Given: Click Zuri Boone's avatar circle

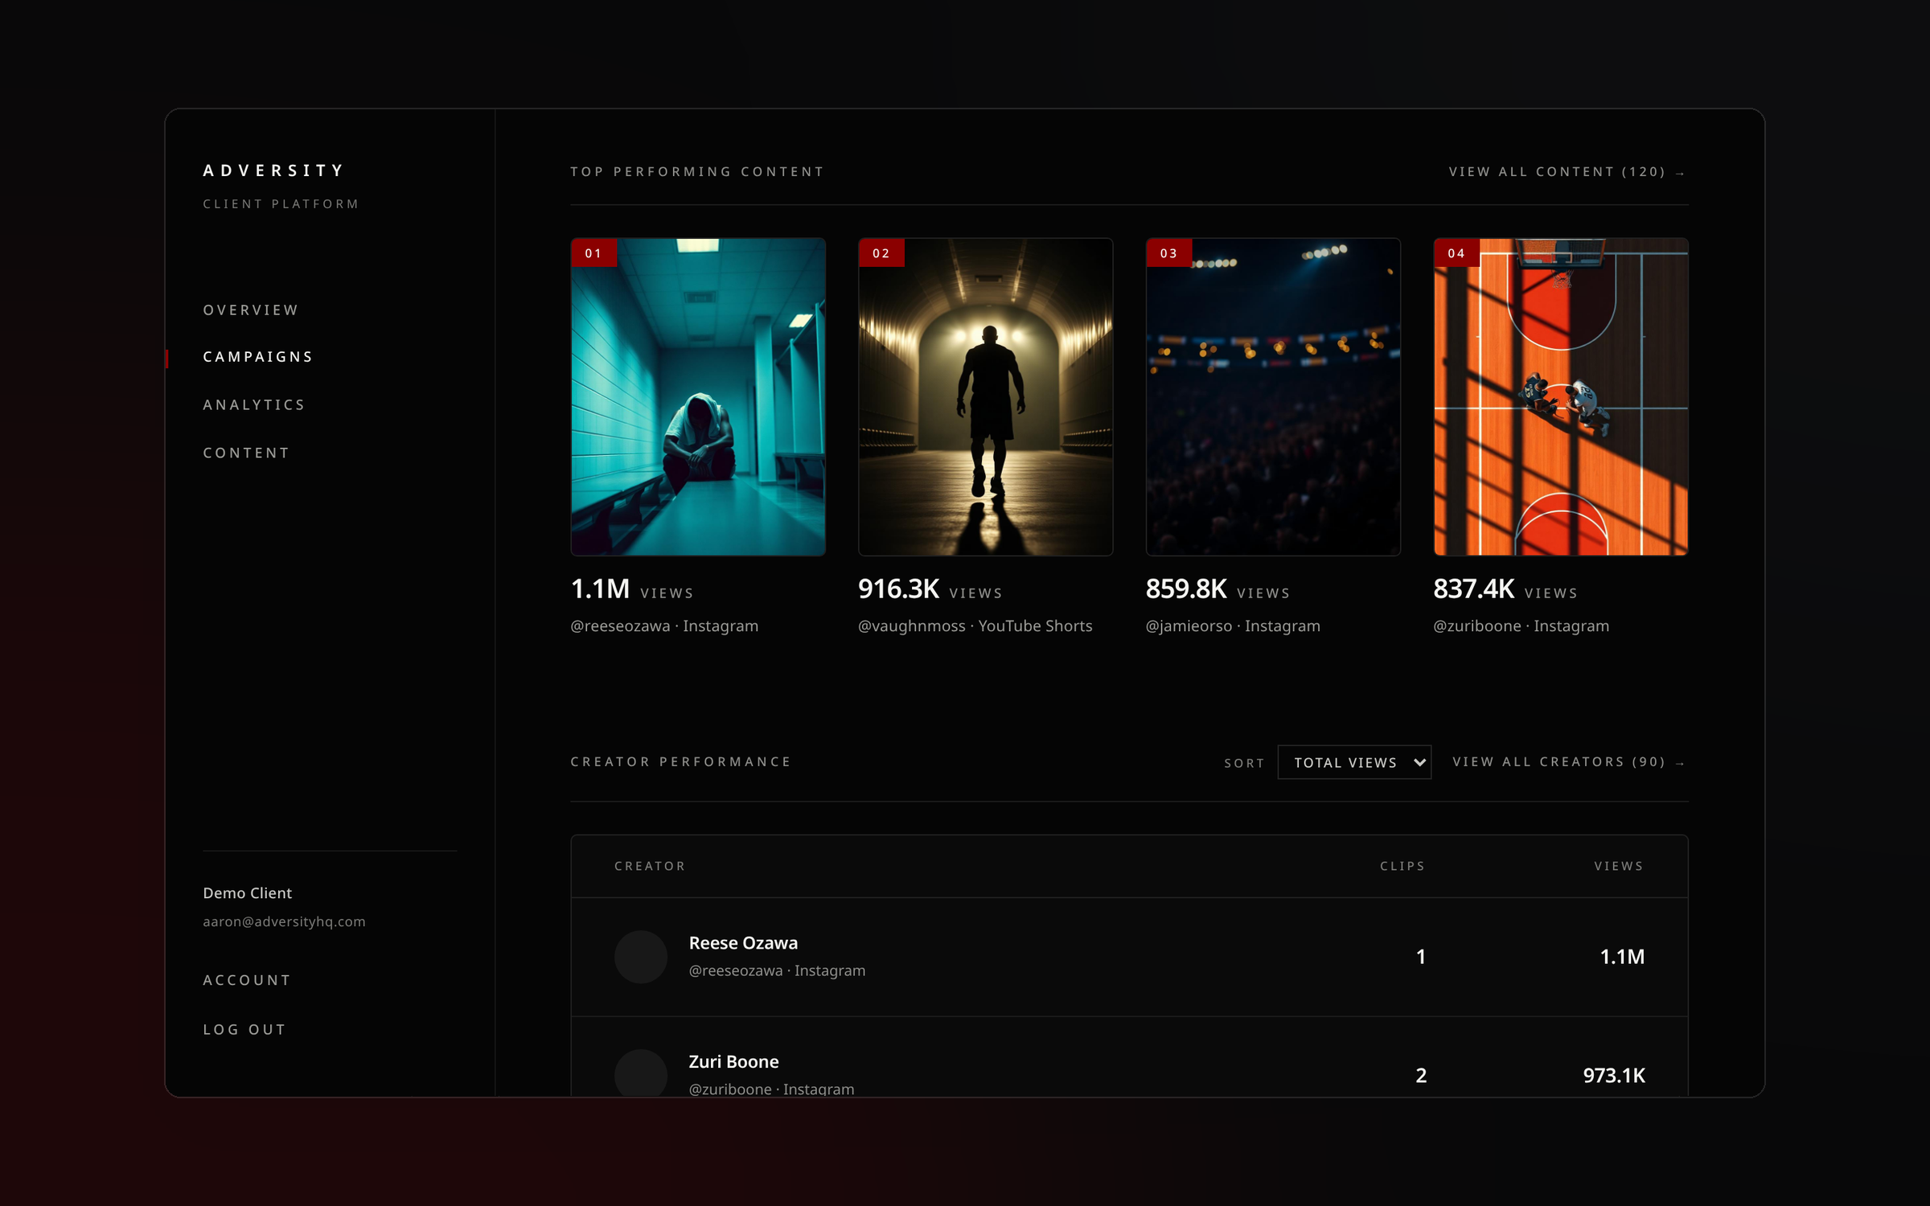Looking at the screenshot, I should point(641,1073).
